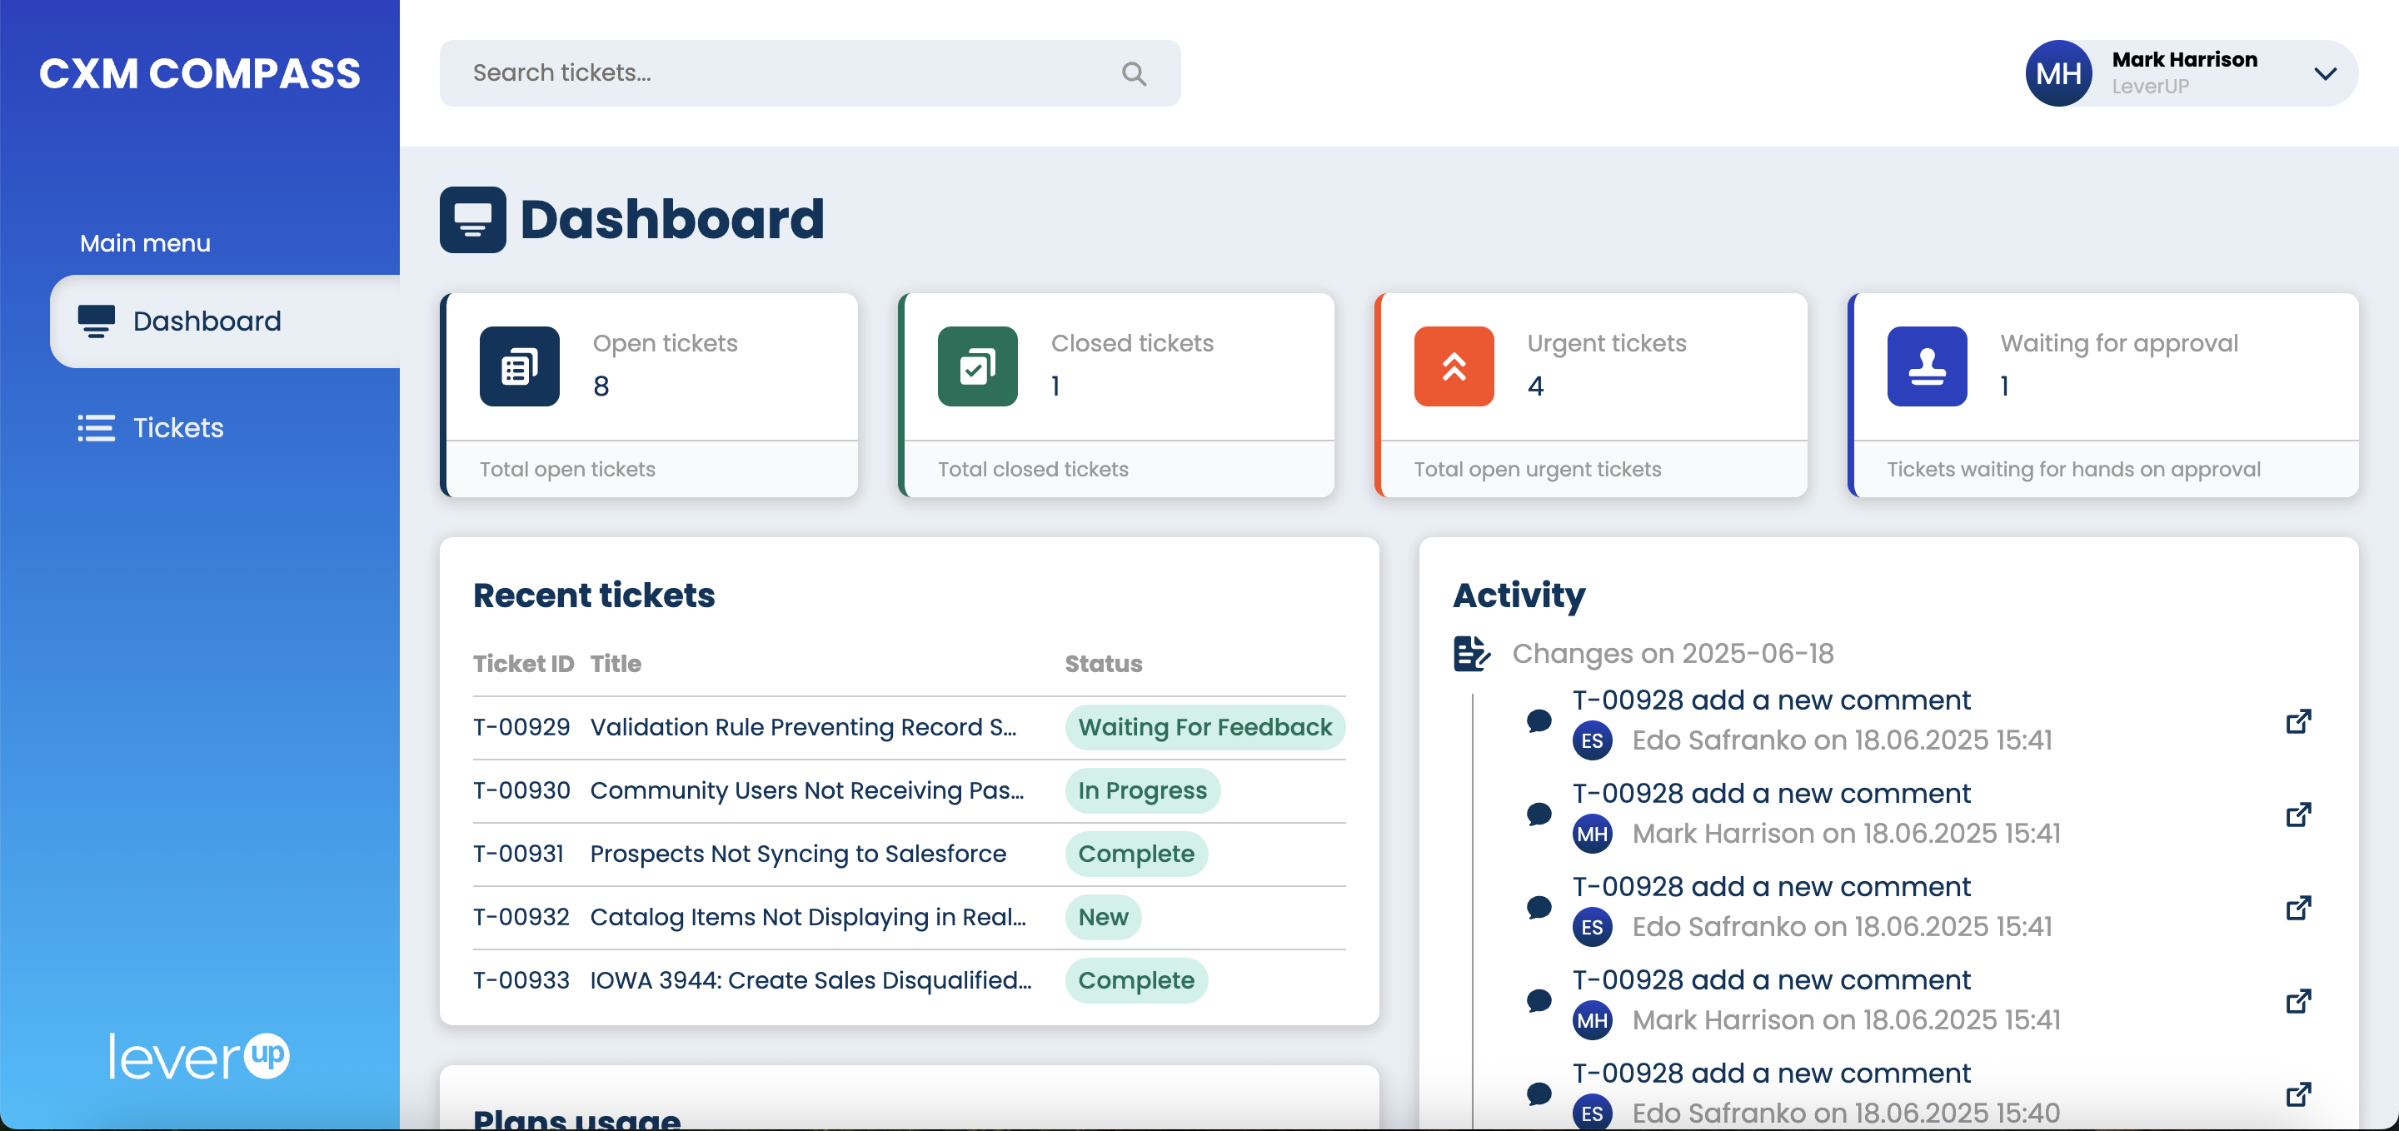This screenshot has height=1131, width=2399.
Task: Click the Open tickets card icon
Action: 519,366
